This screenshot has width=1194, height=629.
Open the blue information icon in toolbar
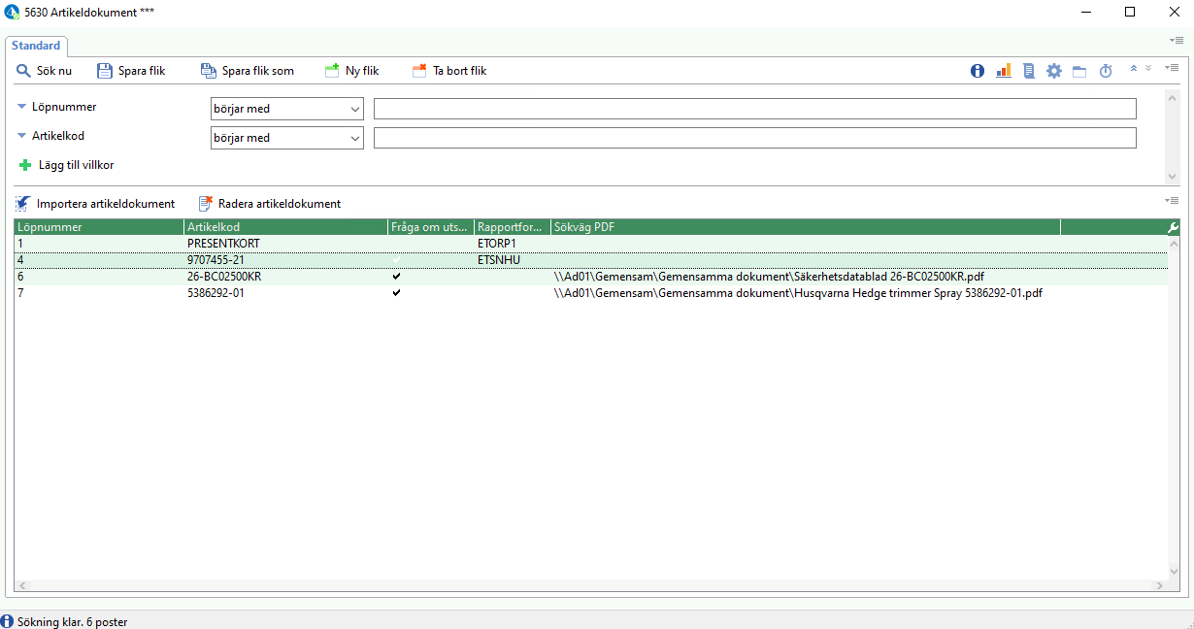(x=978, y=71)
